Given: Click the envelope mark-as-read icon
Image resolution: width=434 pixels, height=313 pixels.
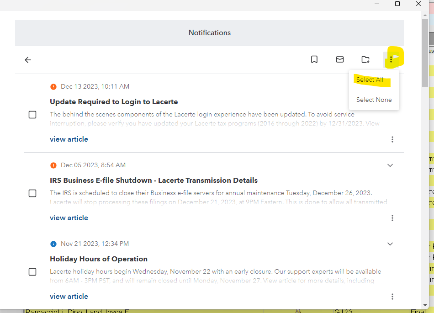Looking at the screenshot, I should tap(340, 59).
